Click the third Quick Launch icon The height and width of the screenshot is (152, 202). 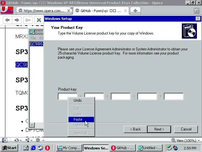click(40, 148)
